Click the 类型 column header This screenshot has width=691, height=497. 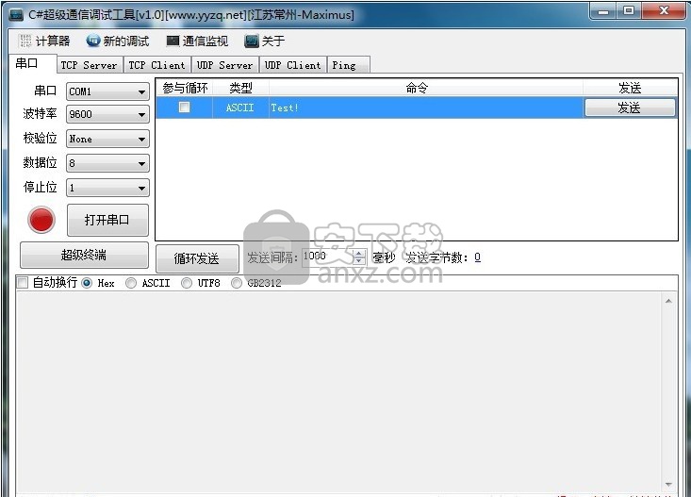tap(240, 88)
